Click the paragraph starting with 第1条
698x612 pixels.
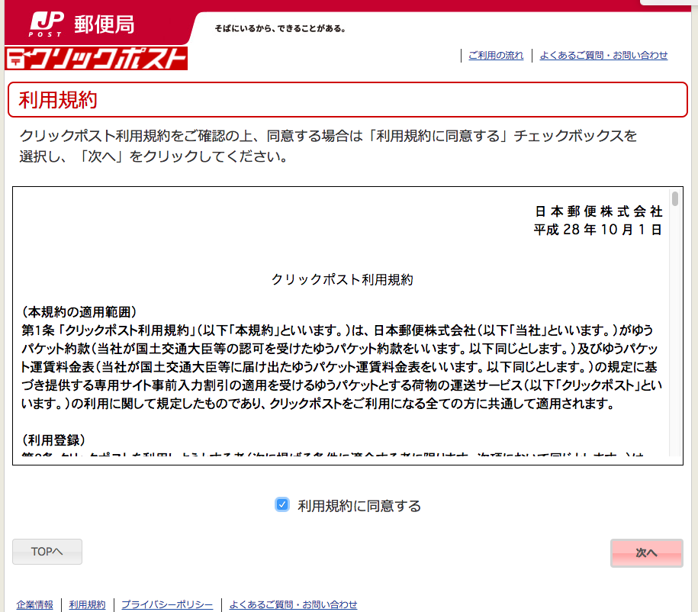[342, 366]
